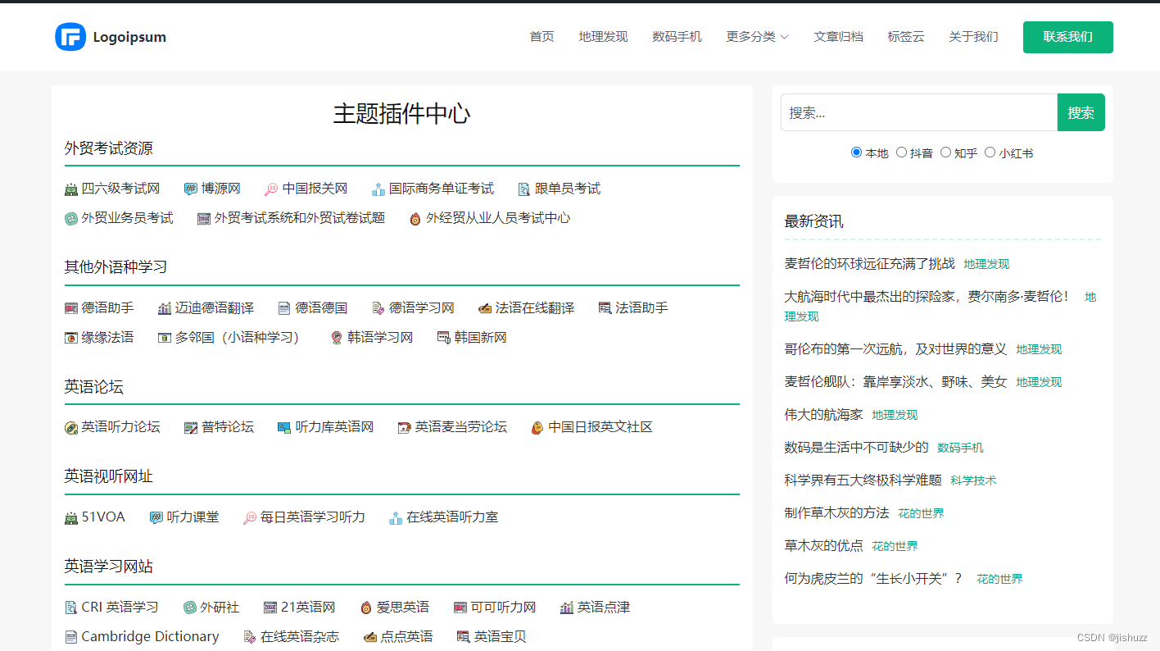This screenshot has width=1160, height=651.
Task: Open the 外贸考试系统和外贸试卷试题 link
Action: click(x=299, y=218)
